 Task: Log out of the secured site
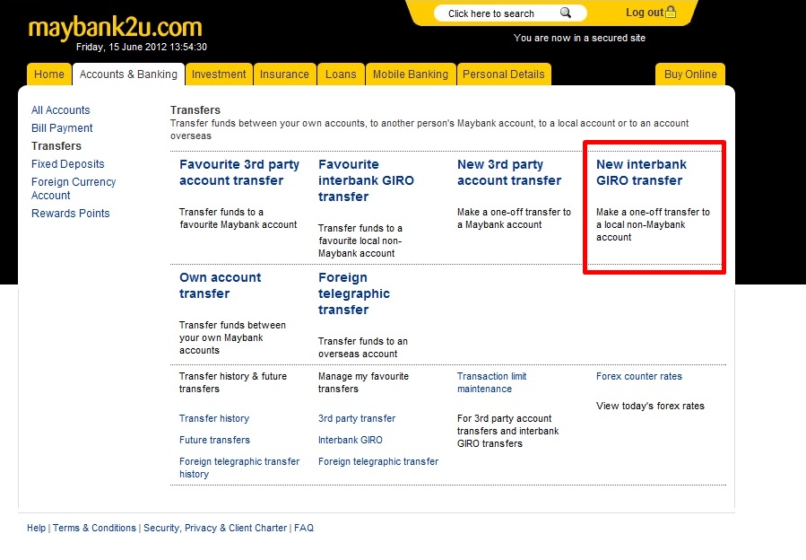tap(644, 13)
